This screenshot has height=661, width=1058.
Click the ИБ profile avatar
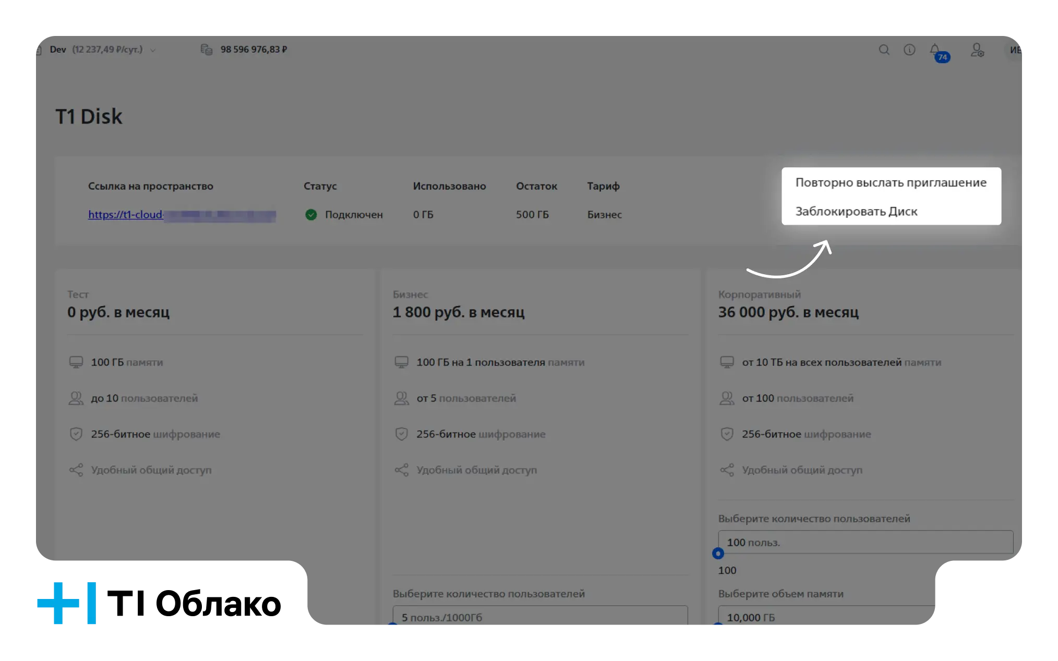(x=1014, y=50)
